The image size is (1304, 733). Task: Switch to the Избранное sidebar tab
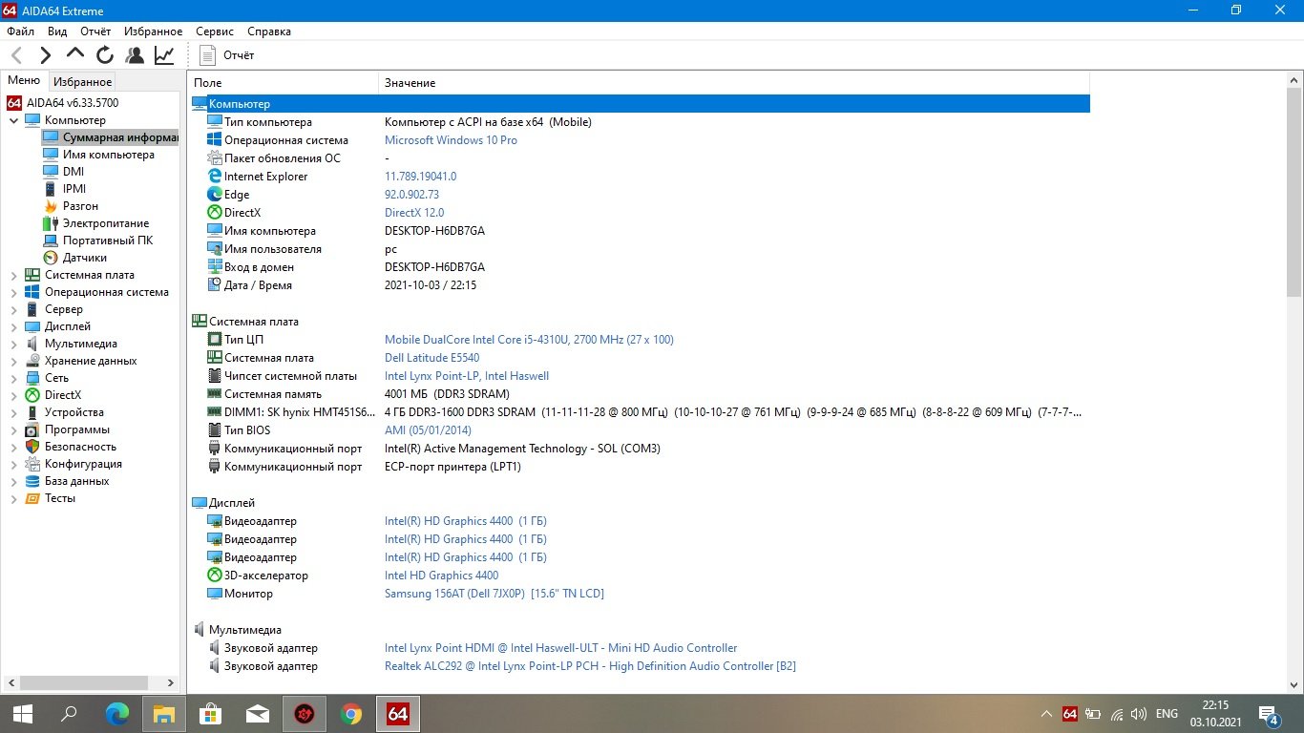[83, 82]
